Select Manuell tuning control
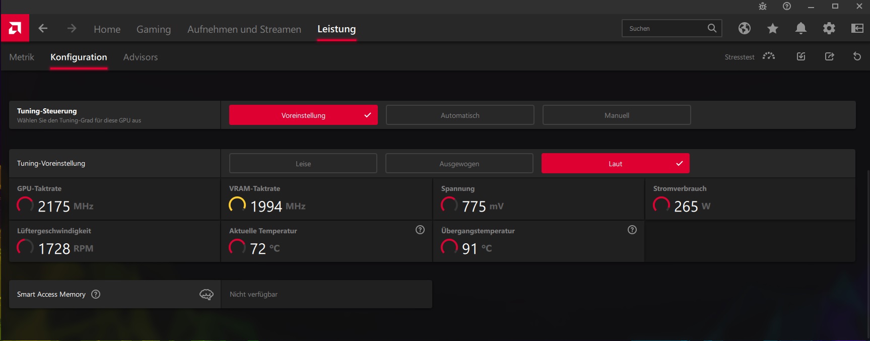870x341 pixels. click(617, 115)
